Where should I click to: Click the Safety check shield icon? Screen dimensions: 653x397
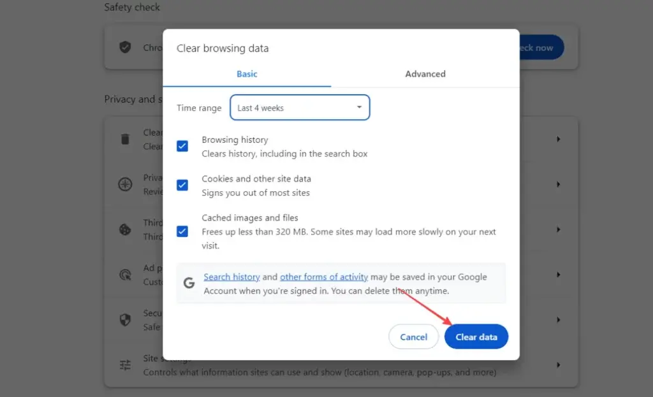click(125, 47)
